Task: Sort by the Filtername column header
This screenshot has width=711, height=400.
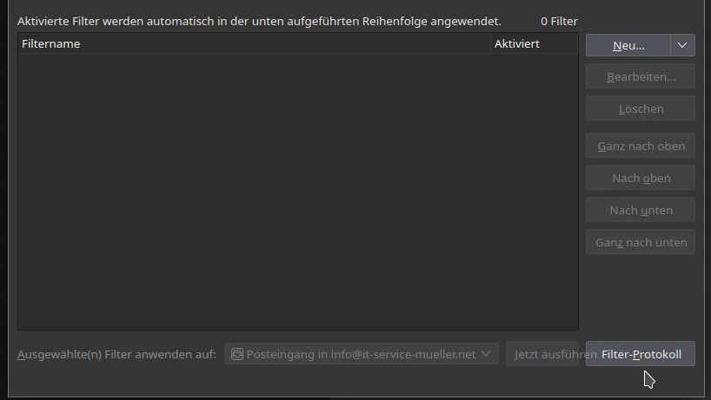Action: [x=254, y=44]
